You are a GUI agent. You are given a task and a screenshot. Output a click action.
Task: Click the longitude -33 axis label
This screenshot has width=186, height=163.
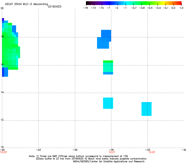coord(148,150)
